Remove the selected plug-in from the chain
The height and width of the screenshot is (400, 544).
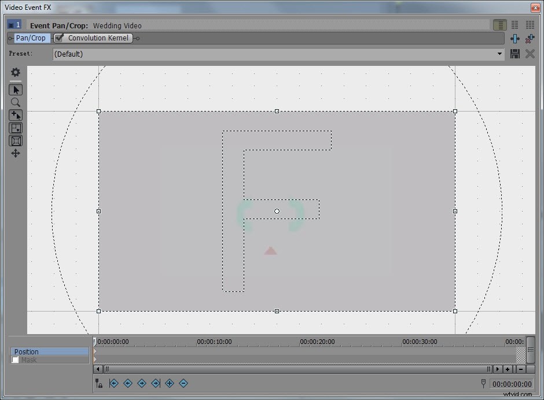coord(530,38)
